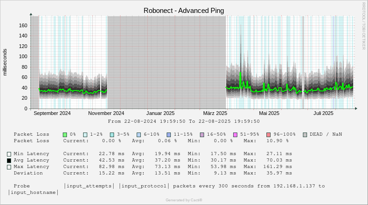Click the Generated by Cacti® footer text

pyautogui.click(x=184, y=200)
